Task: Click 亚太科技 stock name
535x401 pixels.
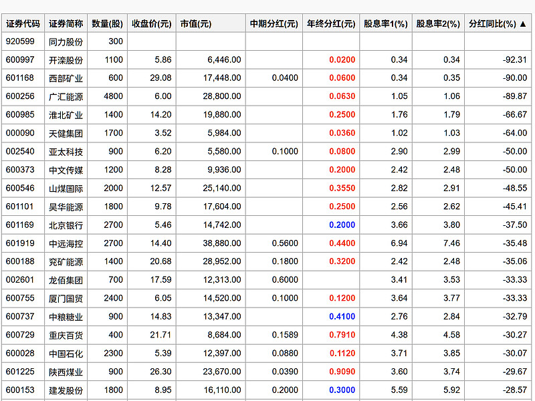Action: tap(66, 152)
